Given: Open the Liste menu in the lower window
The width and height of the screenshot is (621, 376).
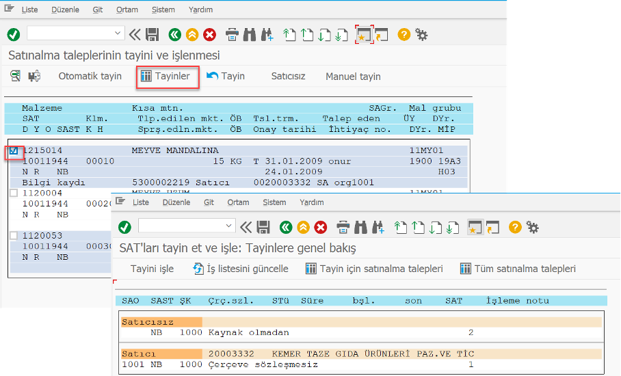Looking at the screenshot, I should click(x=141, y=202).
